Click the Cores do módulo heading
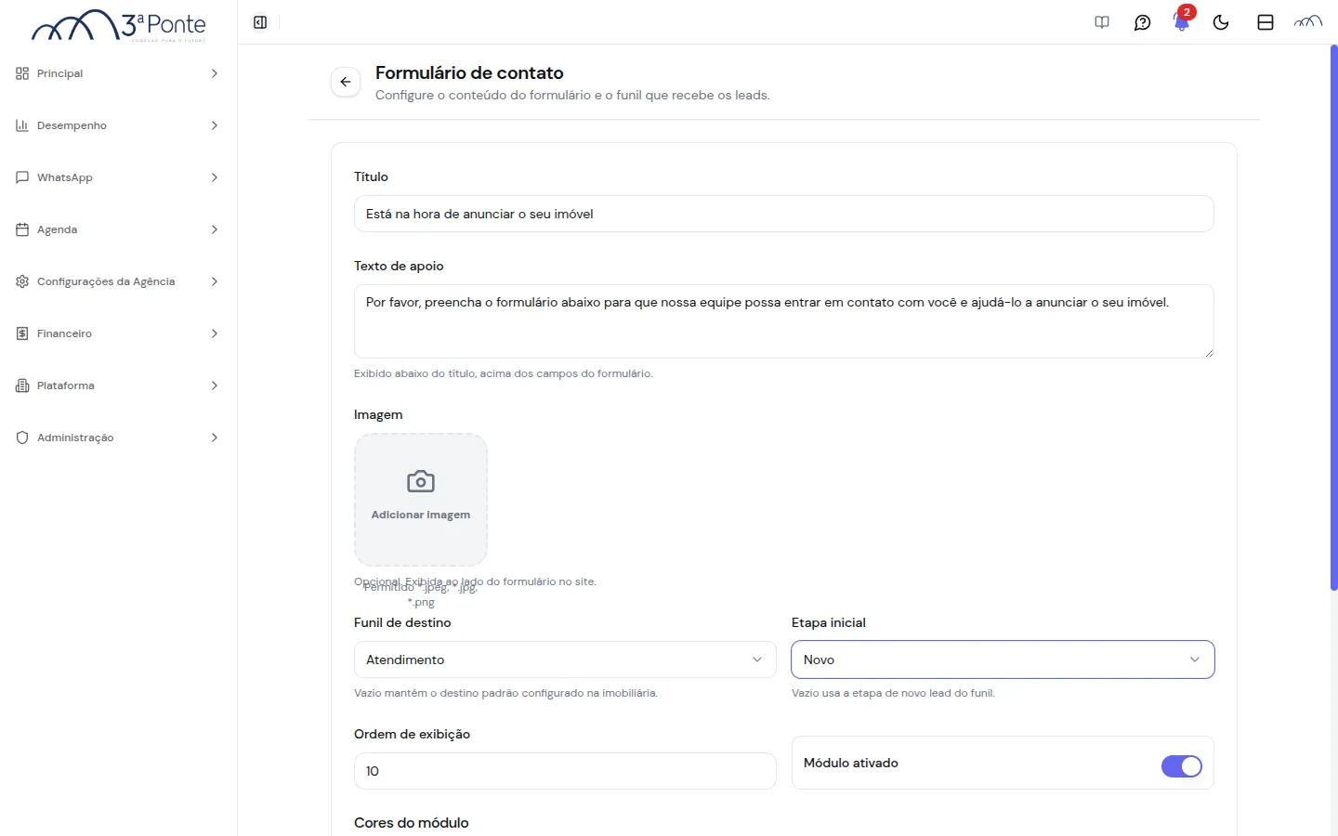This screenshot has width=1338, height=836. point(412,823)
